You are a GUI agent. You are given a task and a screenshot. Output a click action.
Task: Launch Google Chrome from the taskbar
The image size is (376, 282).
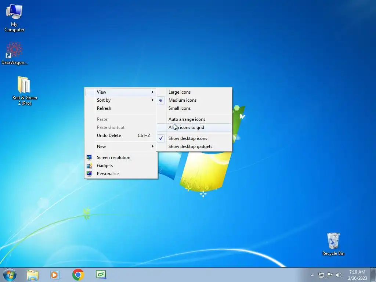coord(78,275)
